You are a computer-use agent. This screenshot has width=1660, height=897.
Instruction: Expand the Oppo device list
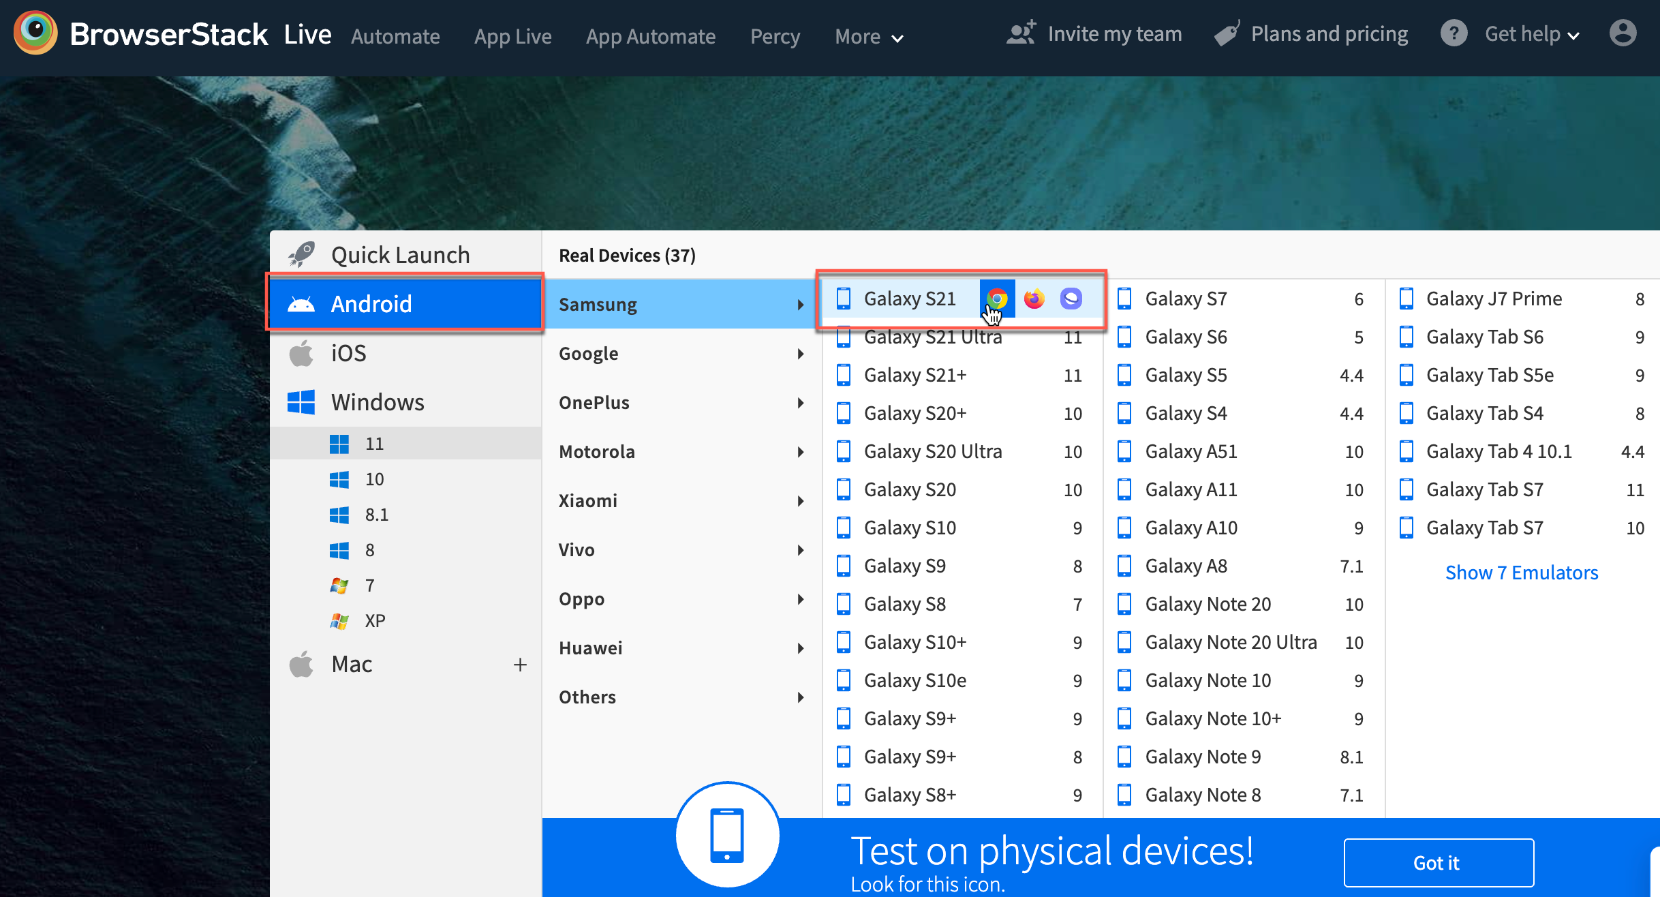pyautogui.click(x=681, y=598)
